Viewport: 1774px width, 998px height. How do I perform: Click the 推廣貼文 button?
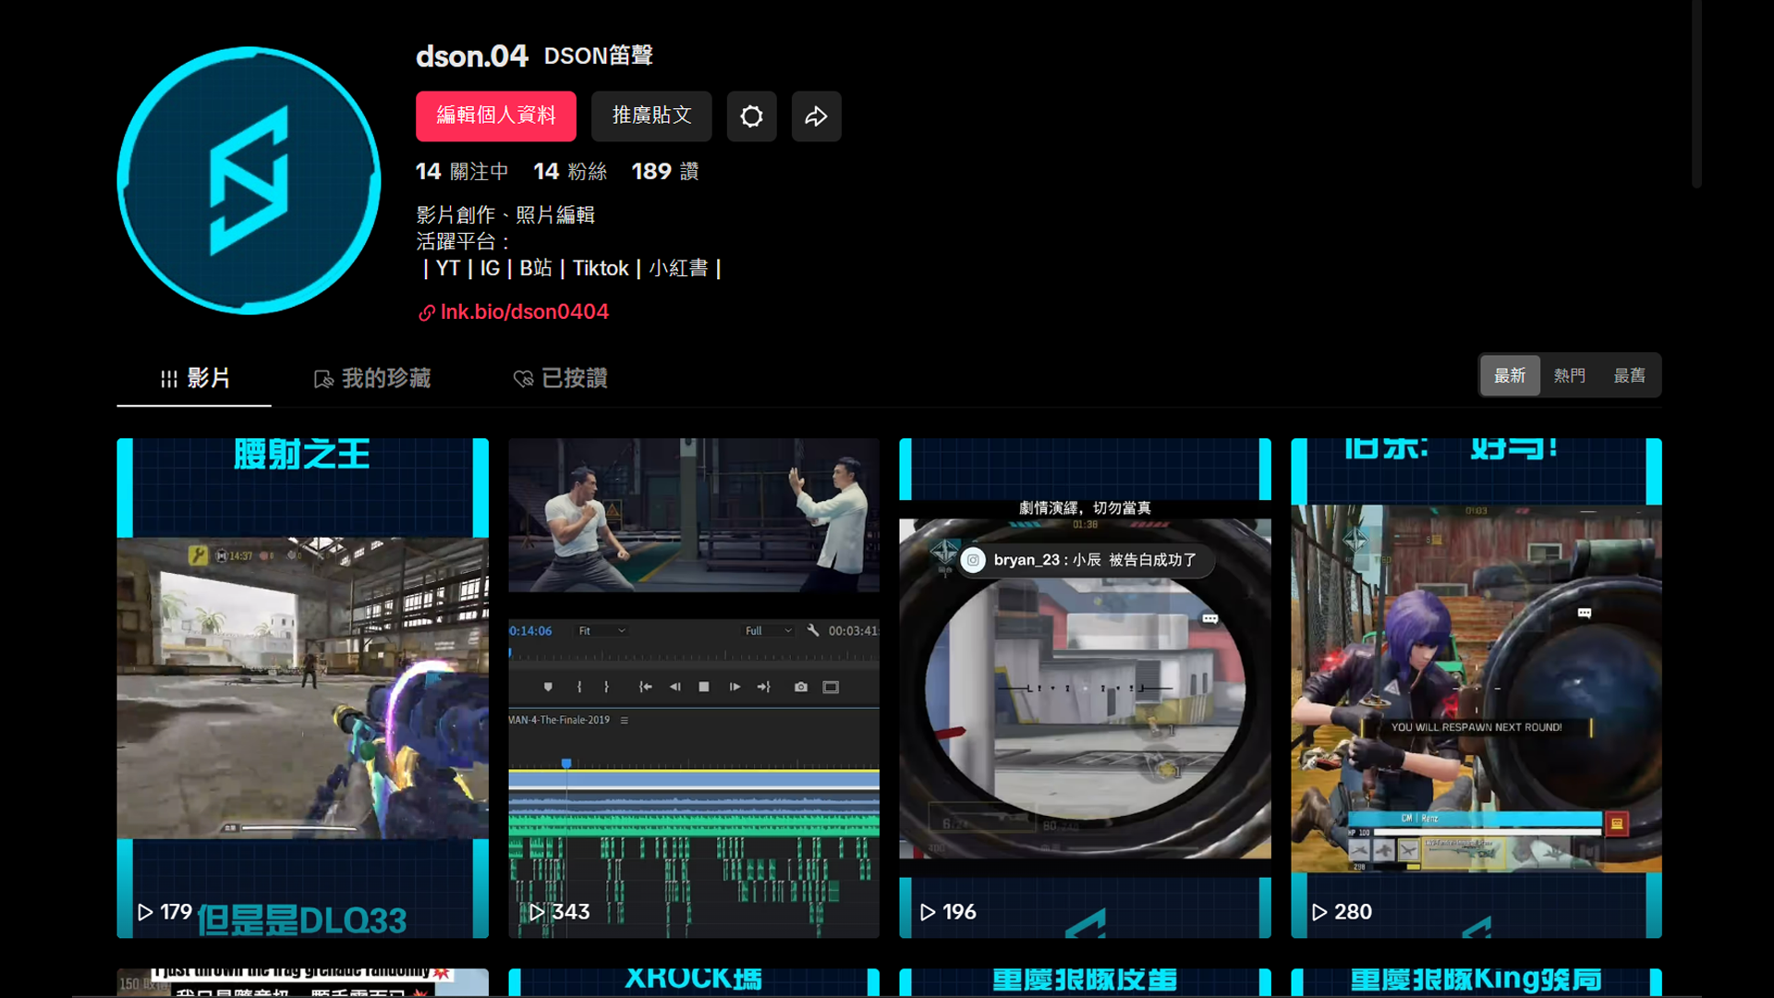(x=651, y=116)
